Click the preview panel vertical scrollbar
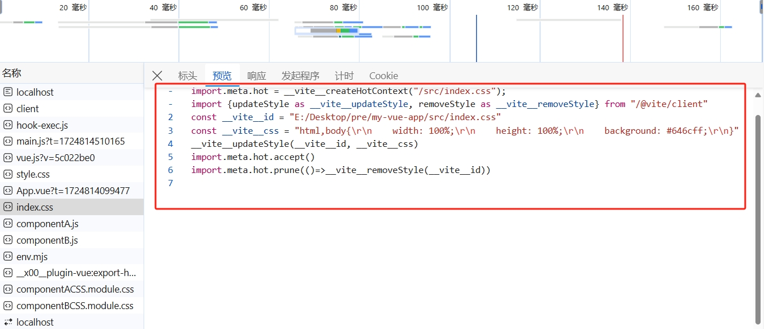Viewport: 764px width, 329px height. pyautogui.click(x=758, y=216)
